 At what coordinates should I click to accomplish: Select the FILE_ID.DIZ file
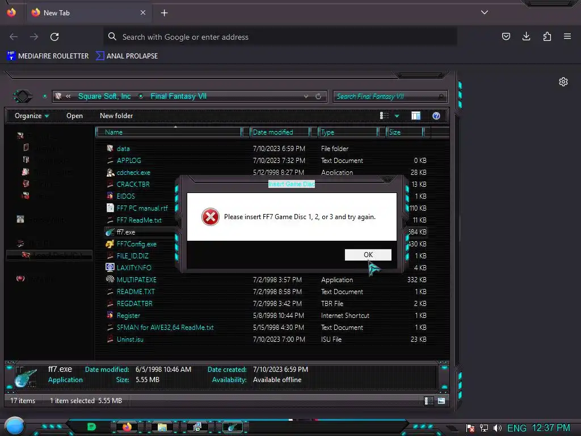pos(132,256)
